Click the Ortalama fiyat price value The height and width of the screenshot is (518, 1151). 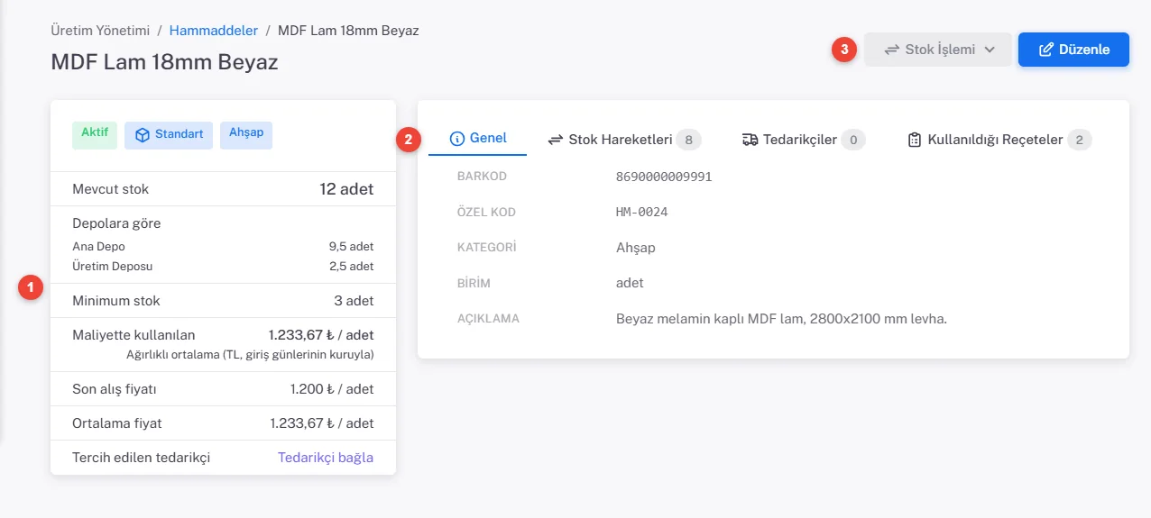(x=322, y=423)
